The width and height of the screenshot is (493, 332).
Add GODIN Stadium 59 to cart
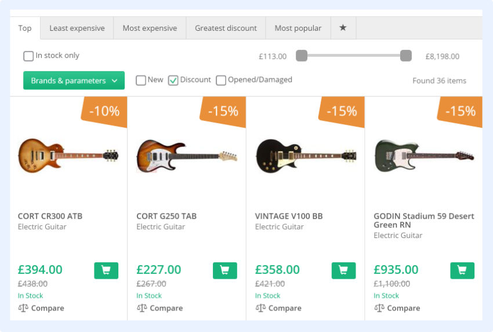tap(462, 270)
